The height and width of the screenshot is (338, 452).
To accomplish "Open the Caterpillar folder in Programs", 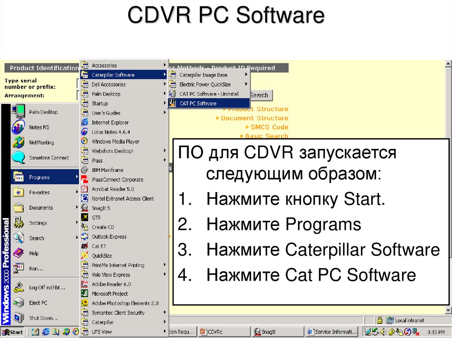I will (124, 322).
